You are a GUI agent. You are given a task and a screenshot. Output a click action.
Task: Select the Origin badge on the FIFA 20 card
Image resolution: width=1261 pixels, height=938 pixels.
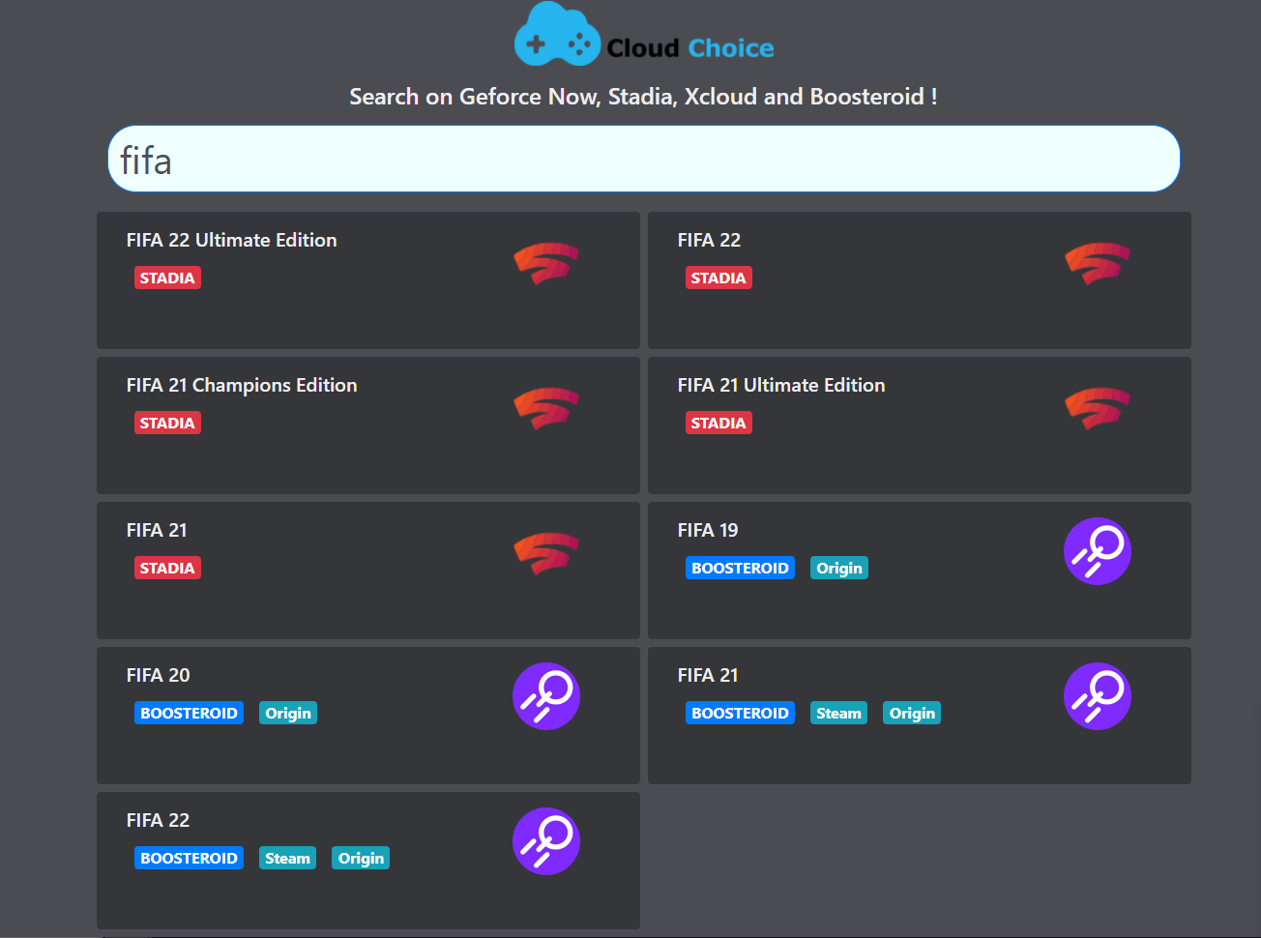pyautogui.click(x=288, y=714)
